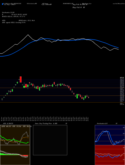Screen dimensions: 125x165
Task: Click the blue 12 Day SMA legend square
Action: click(x=3, y=4)
